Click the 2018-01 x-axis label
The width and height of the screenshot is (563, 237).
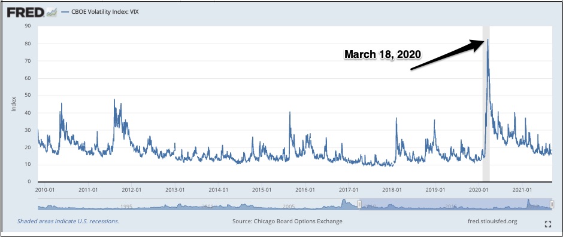(392, 189)
